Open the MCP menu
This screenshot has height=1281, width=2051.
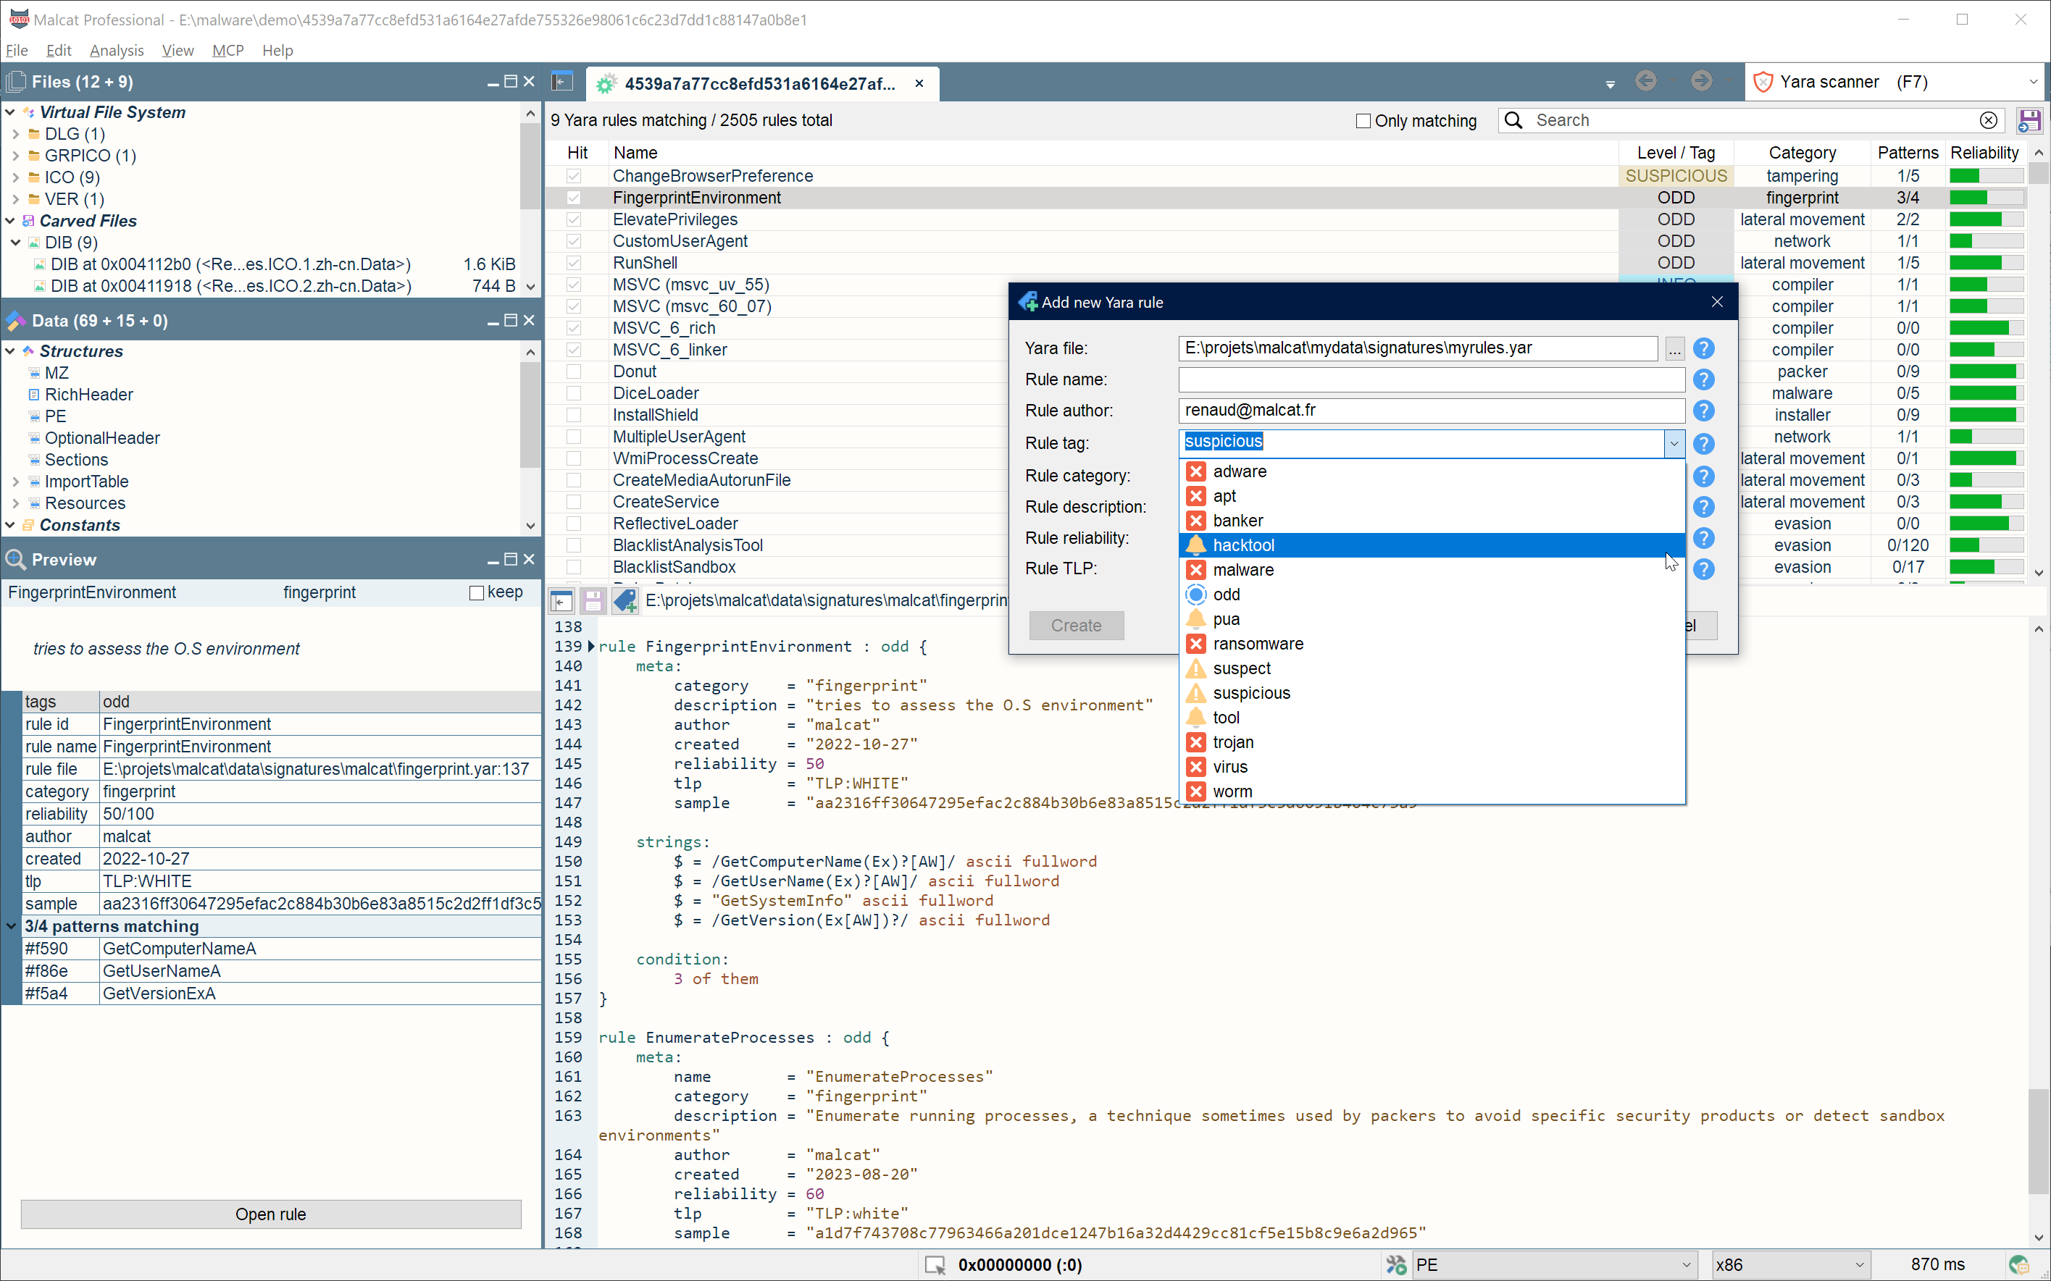click(228, 51)
